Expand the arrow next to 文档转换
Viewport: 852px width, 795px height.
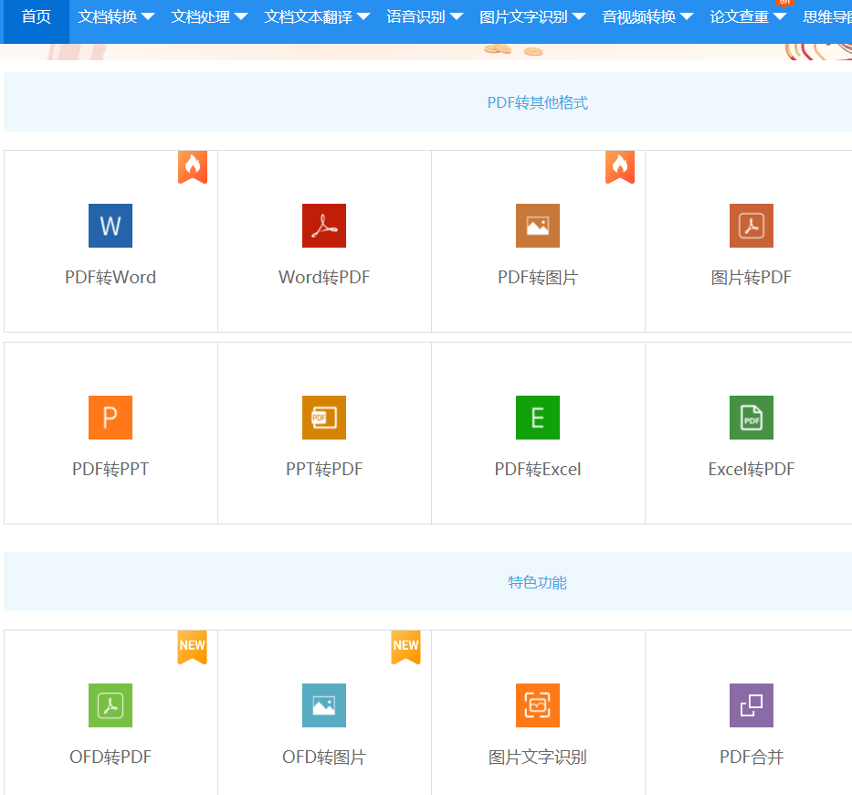tap(148, 16)
